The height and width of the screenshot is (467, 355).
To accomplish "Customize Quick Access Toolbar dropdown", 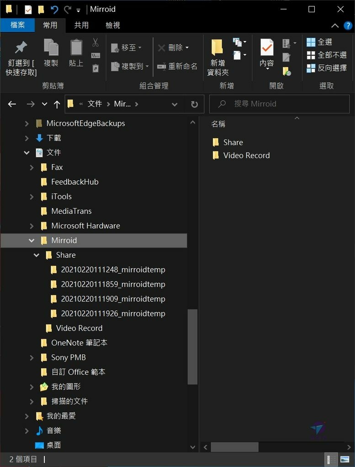I will point(78,10).
